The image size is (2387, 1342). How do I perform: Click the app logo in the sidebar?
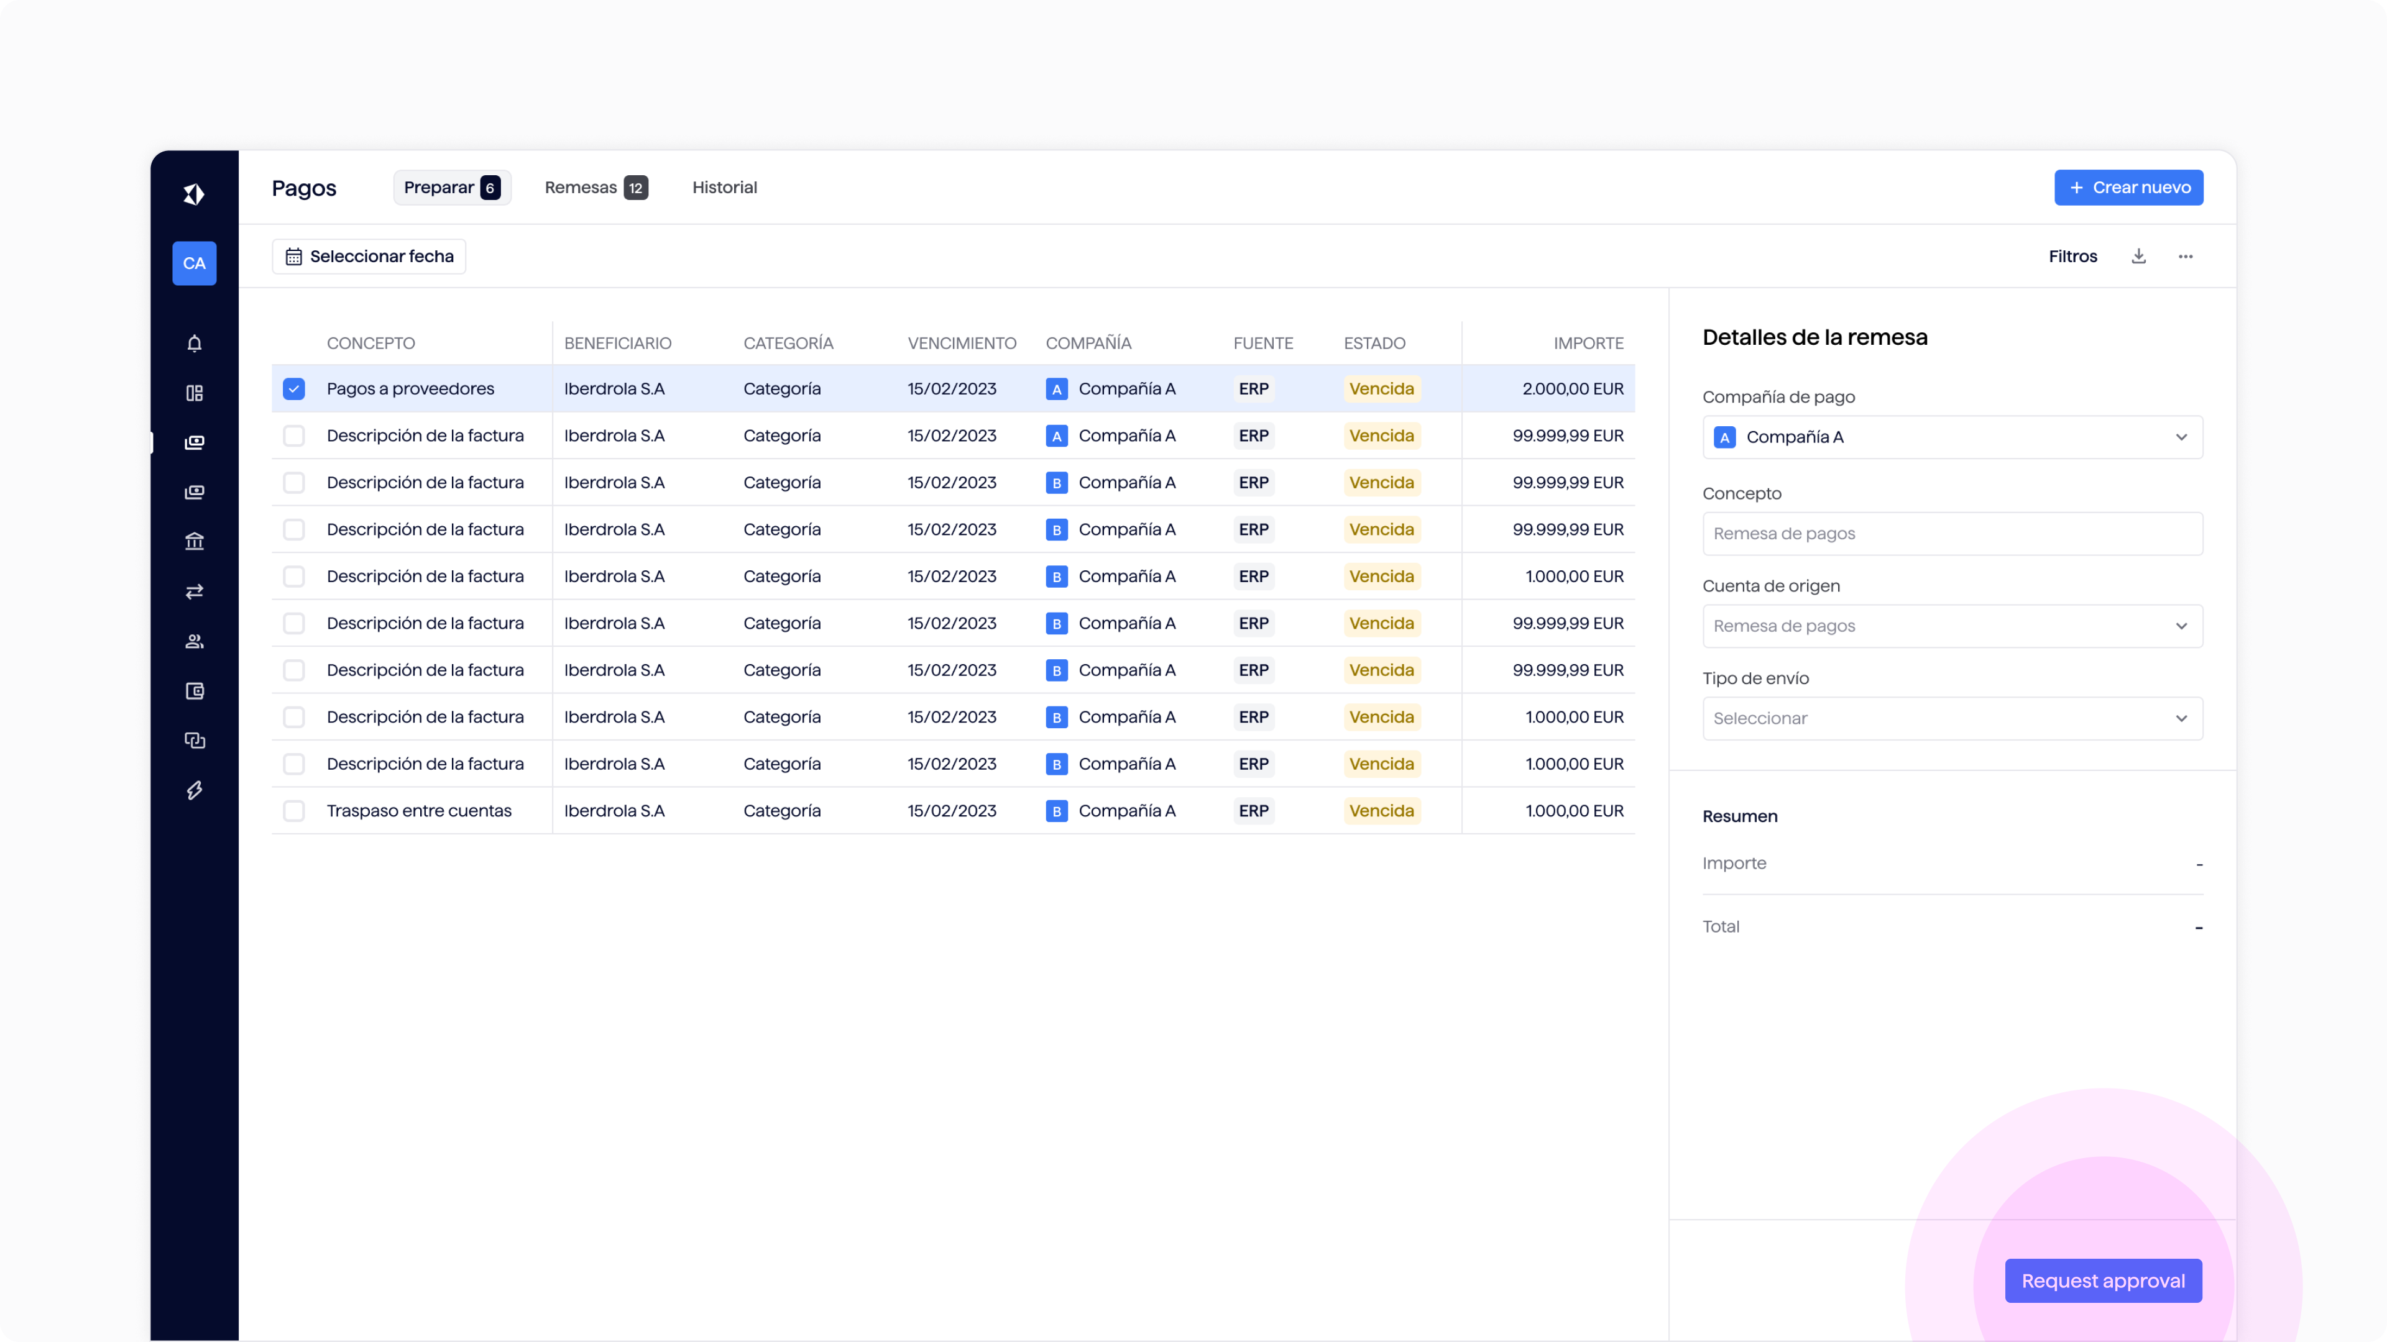click(x=194, y=194)
